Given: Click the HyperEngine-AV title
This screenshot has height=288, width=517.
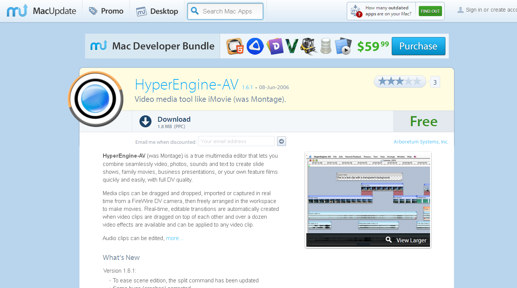Looking at the screenshot, I should (x=187, y=85).
